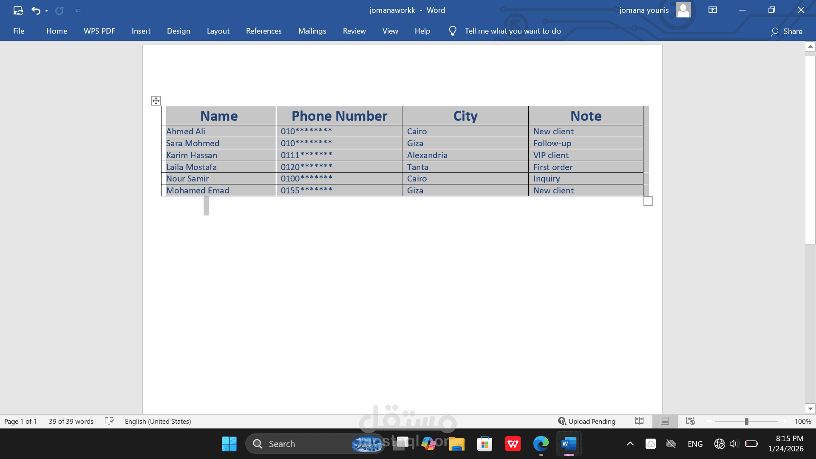Image resolution: width=816 pixels, height=459 pixels.
Task: Switch to Web Layout view
Action: click(689, 421)
